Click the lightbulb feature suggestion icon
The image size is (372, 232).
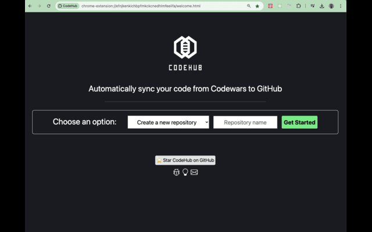tap(185, 172)
